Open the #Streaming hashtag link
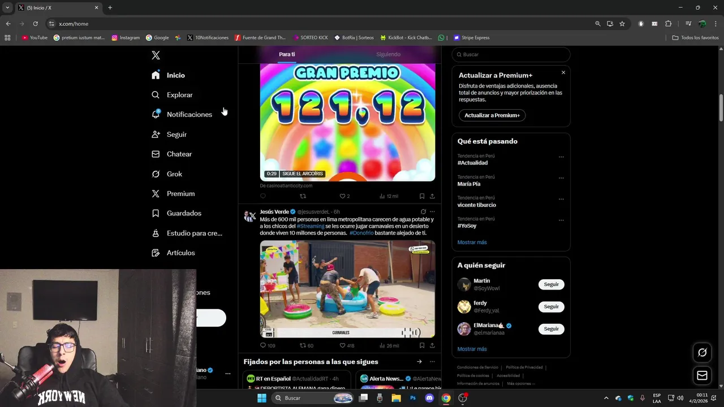This screenshot has width=724, height=407. point(311,226)
